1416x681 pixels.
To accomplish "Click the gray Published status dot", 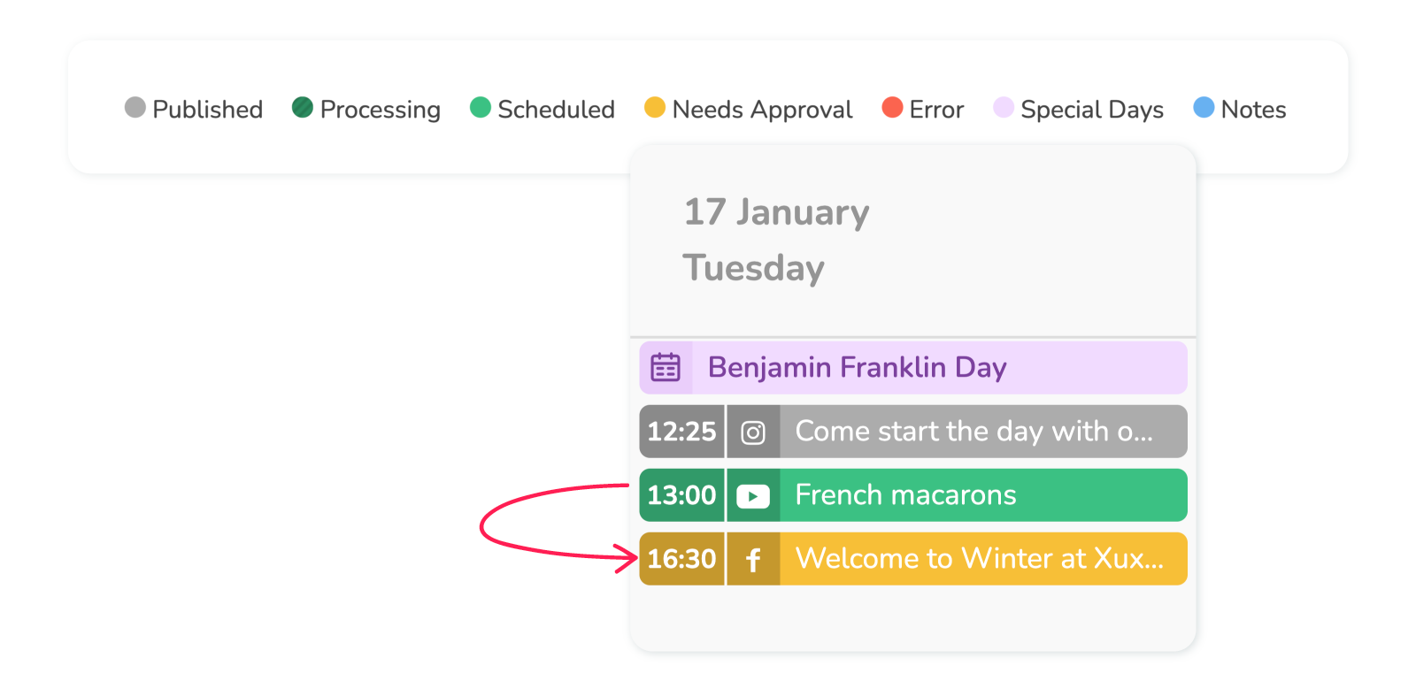I will [135, 107].
